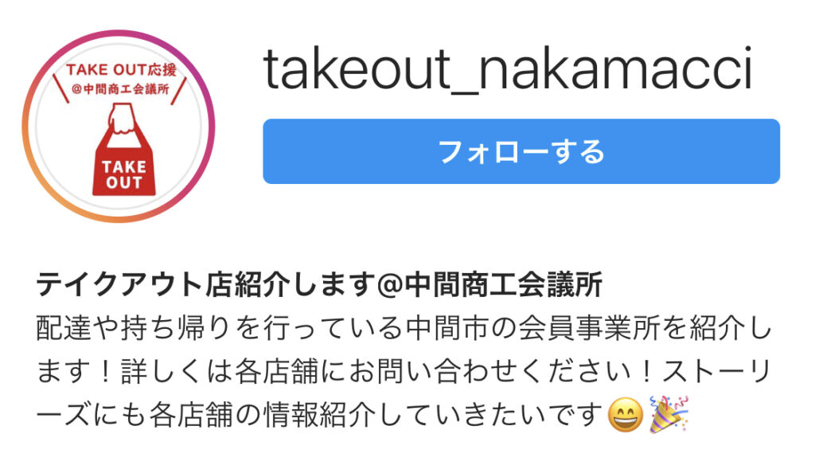Viewport: 815px width, 473px height.
Task: Click the bold テイクアウト店紹介します display name
Action: (x=205, y=284)
